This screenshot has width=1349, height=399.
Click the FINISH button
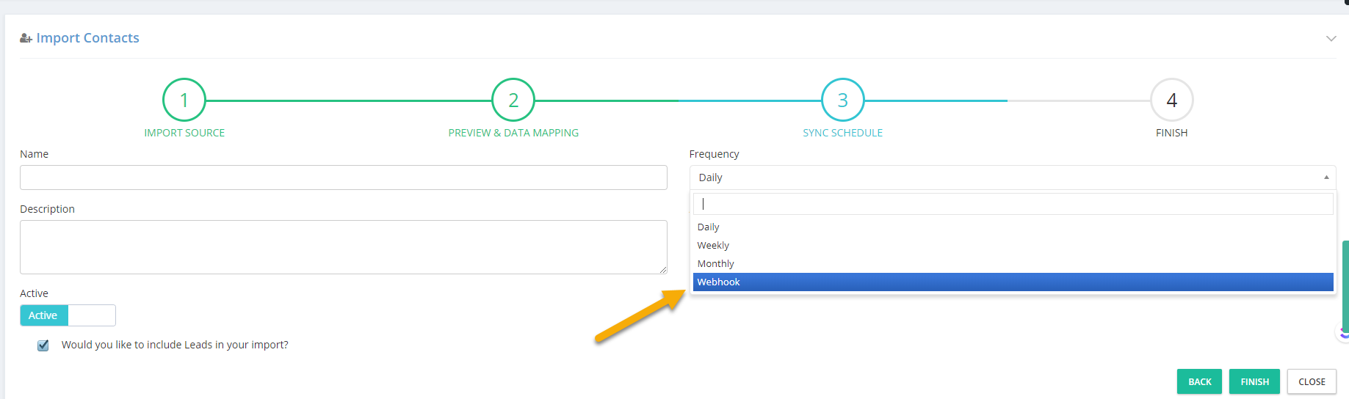(x=1255, y=381)
